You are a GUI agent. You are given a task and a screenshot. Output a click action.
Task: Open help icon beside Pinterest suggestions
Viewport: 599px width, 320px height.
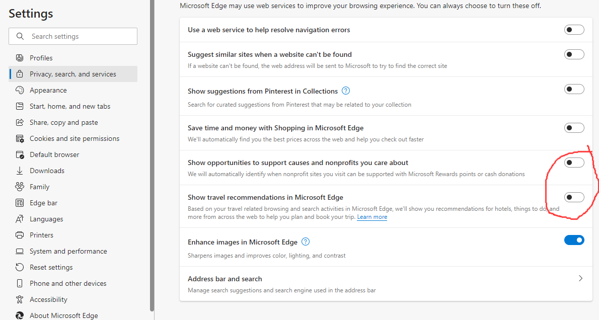click(x=346, y=91)
